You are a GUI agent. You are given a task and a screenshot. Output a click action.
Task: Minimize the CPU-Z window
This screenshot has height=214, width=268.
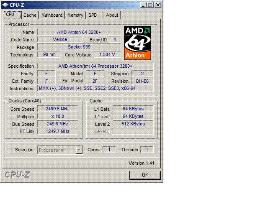tap(143, 5)
